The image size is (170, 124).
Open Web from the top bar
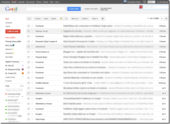(x=52, y=2)
